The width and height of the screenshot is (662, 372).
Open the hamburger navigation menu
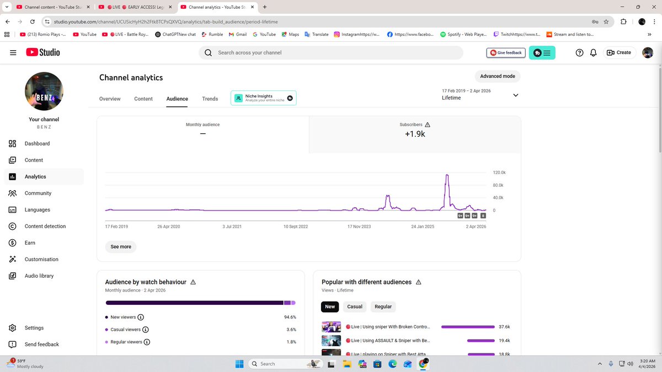click(13, 52)
